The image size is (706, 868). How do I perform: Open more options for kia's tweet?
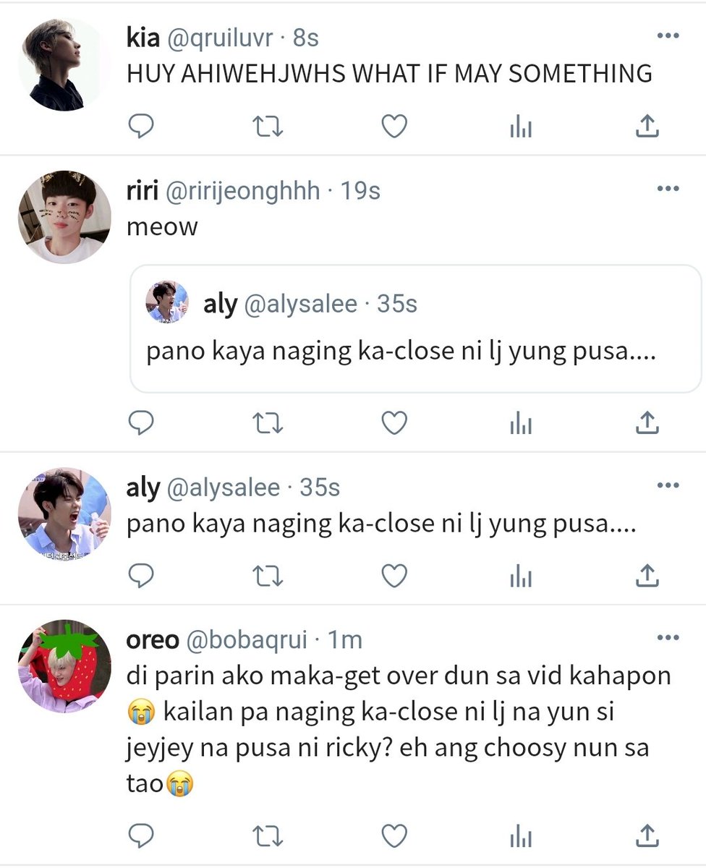pos(668,36)
